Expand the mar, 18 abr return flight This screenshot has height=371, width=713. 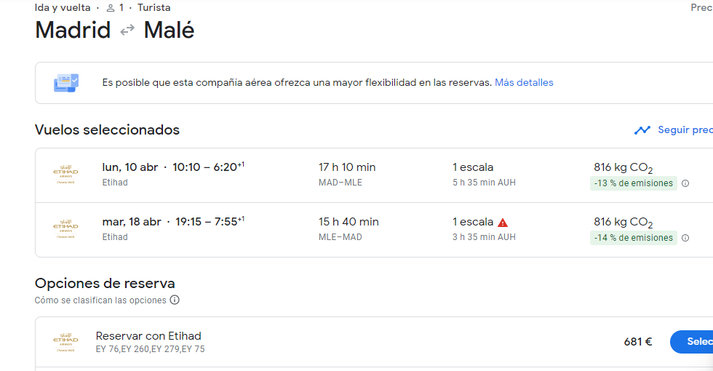(x=374, y=230)
